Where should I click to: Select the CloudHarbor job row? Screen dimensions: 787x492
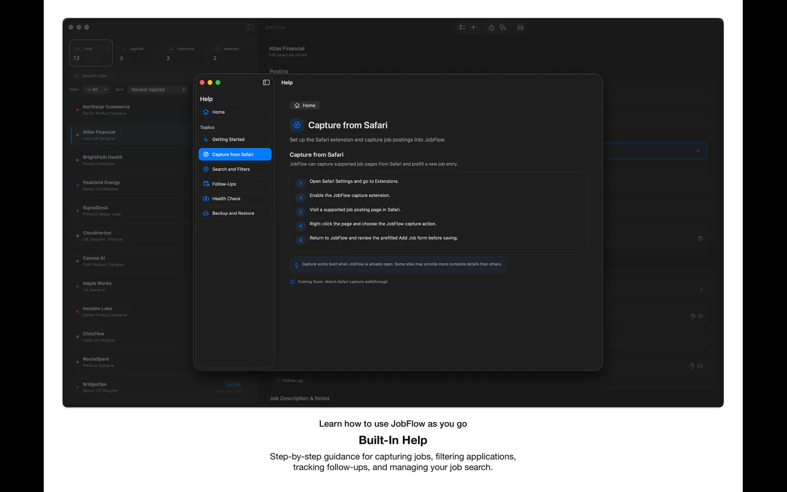click(131, 236)
